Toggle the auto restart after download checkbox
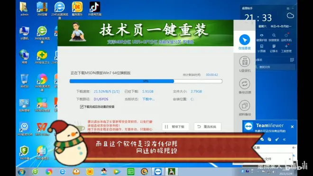The width and height of the screenshot is (313, 176). (x=82, y=107)
